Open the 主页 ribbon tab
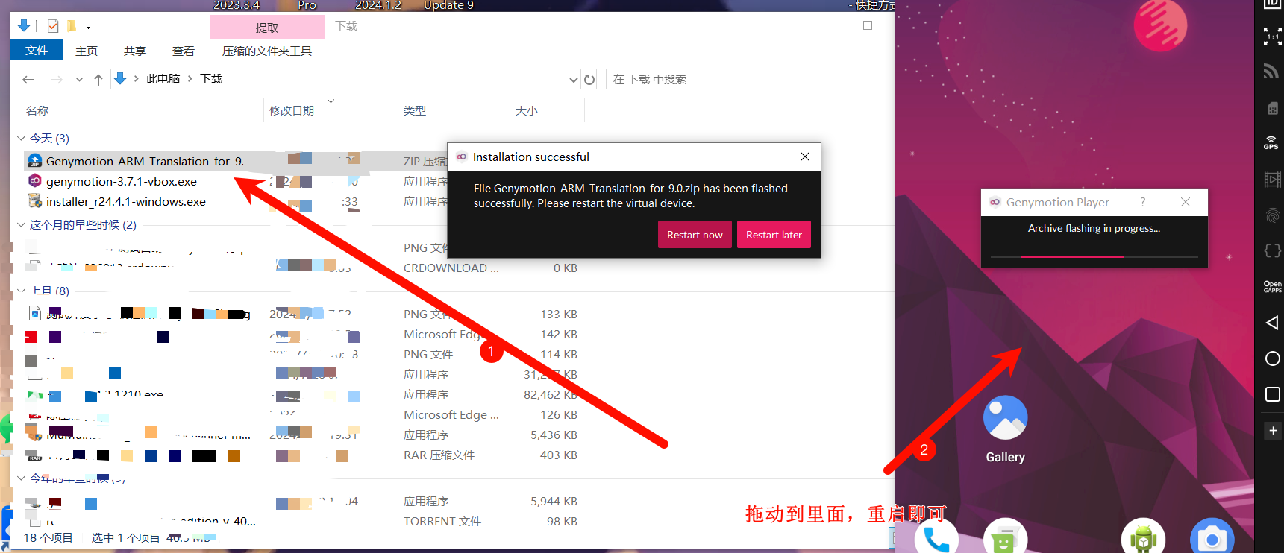This screenshot has height=553, width=1284. pos(87,51)
